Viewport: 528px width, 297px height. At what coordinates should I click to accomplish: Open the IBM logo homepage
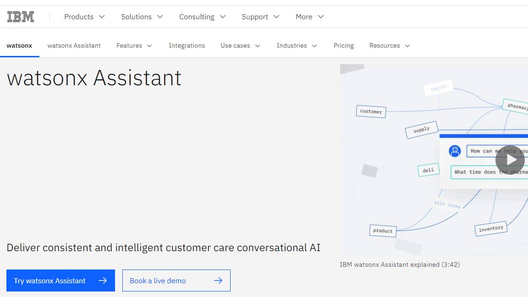pos(21,16)
